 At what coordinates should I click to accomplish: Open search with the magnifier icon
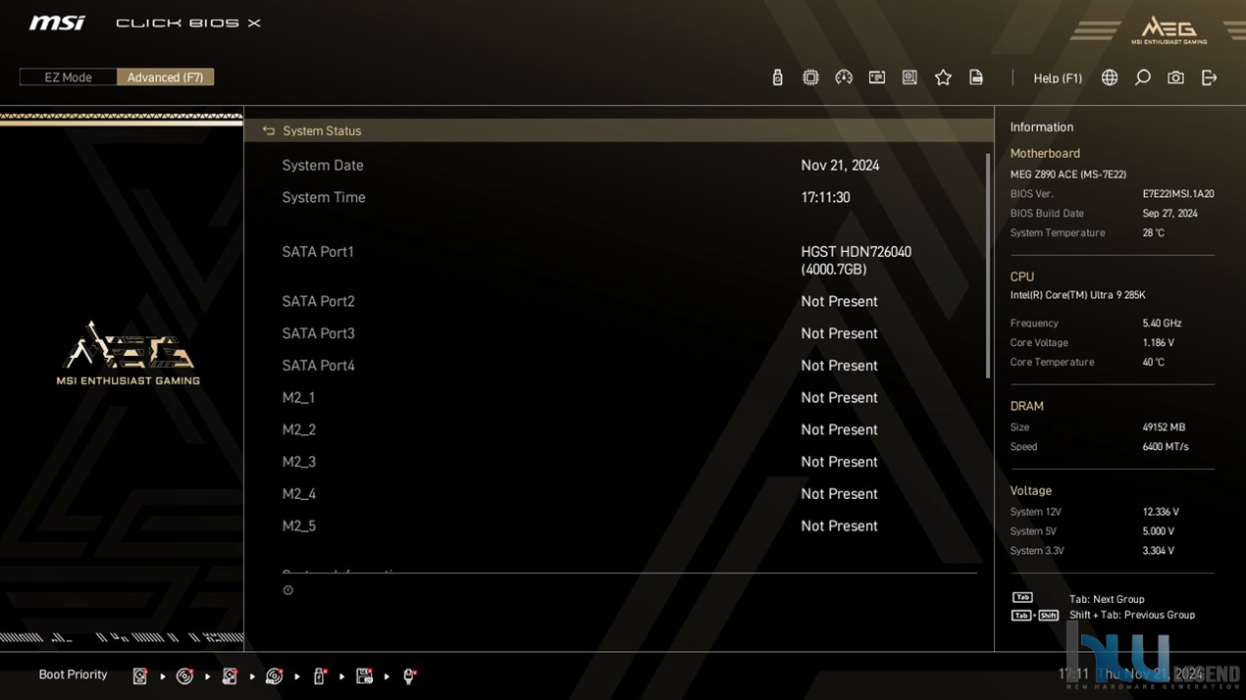1143,77
